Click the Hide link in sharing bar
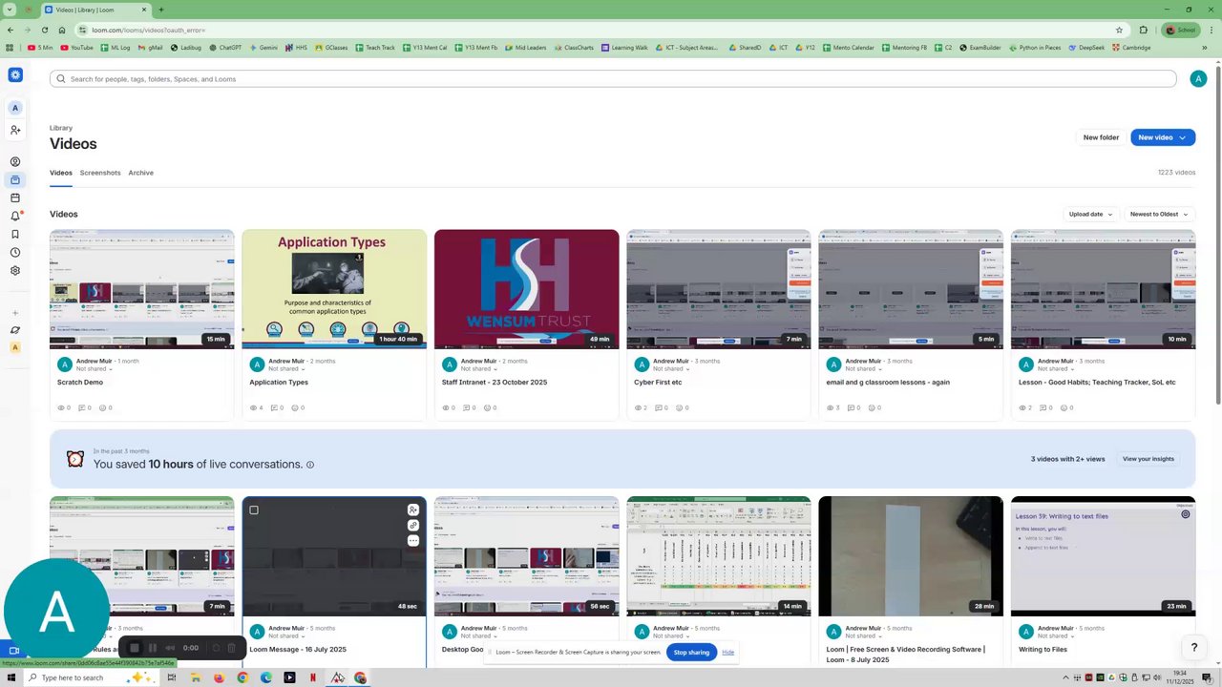Image resolution: width=1222 pixels, height=687 pixels. [728, 653]
